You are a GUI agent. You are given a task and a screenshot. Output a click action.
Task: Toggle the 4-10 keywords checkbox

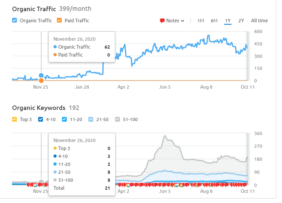[41, 119]
